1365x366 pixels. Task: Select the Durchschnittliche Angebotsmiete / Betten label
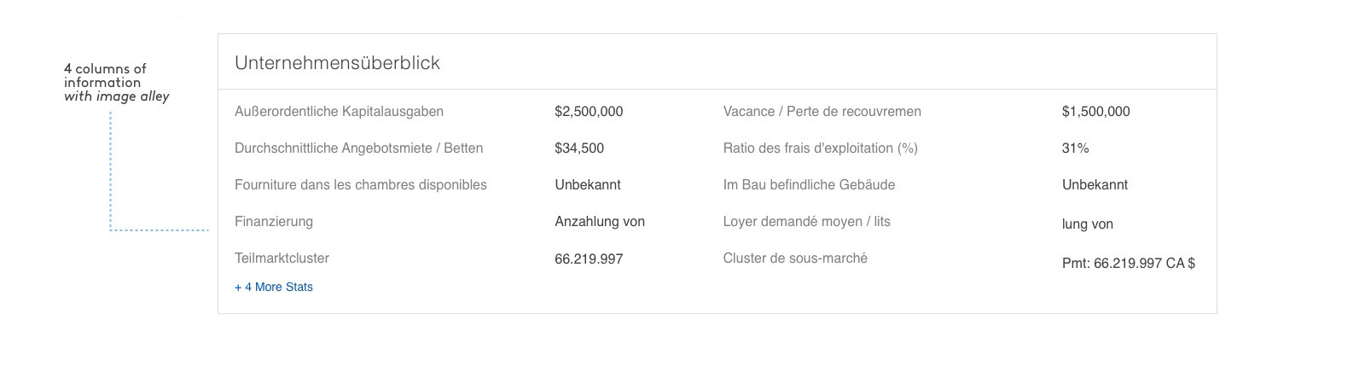click(x=358, y=148)
